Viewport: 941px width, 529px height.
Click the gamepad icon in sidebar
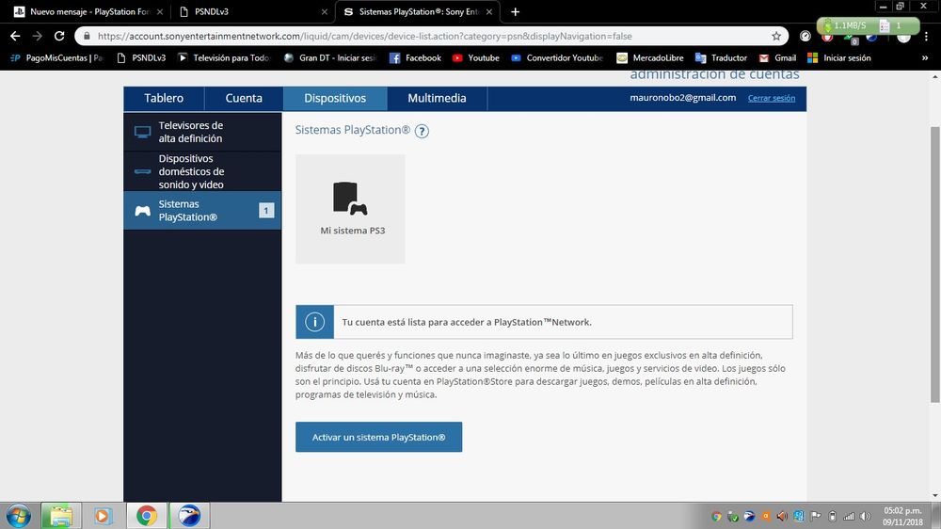coord(143,211)
